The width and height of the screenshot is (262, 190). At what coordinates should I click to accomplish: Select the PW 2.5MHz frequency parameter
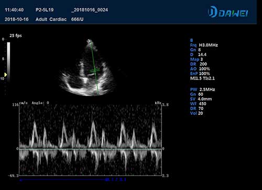pyautogui.click(x=202, y=90)
